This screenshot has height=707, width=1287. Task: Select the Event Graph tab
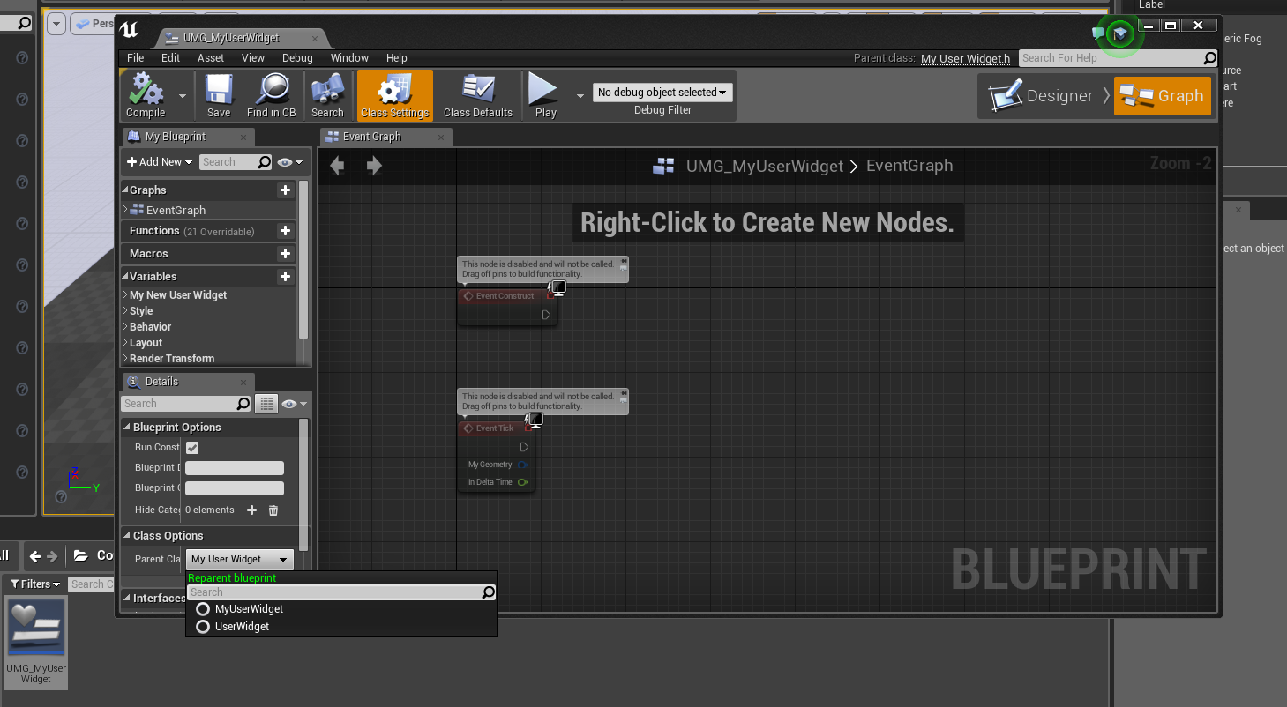386,137
